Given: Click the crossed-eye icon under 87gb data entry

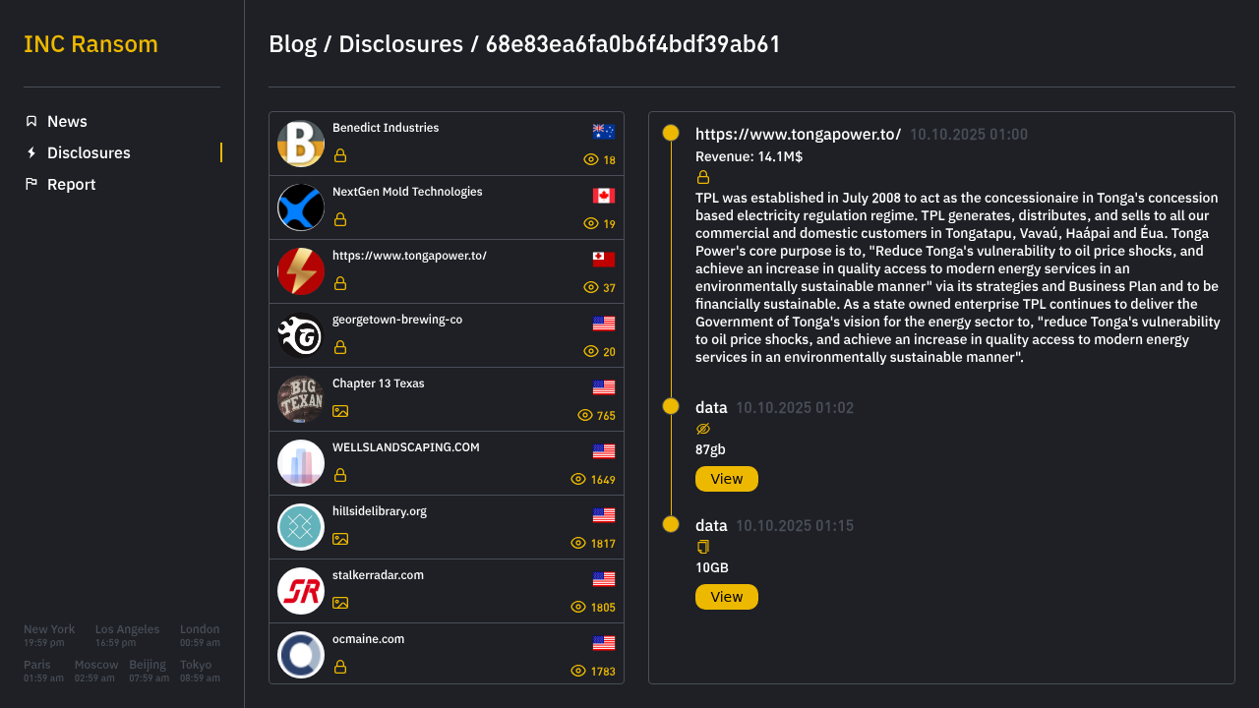Looking at the screenshot, I should tap(703, 429).
